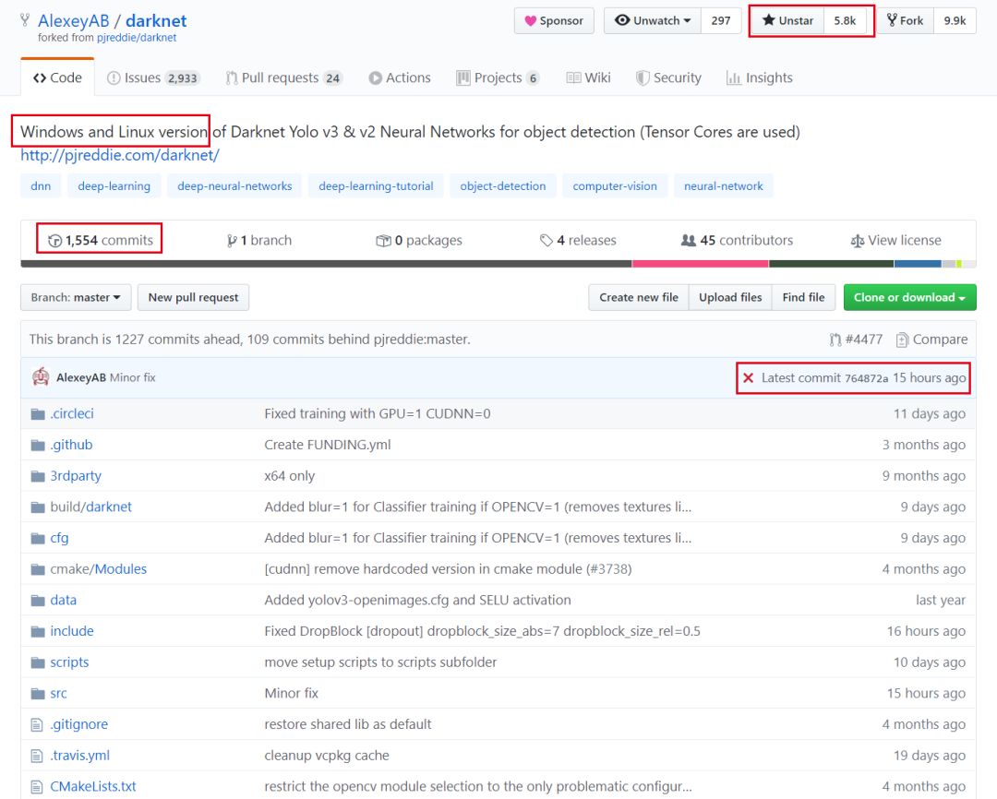Open the cmake/Modules folder
The width and height of the screenshot is (997, 799).
(99, 569)
